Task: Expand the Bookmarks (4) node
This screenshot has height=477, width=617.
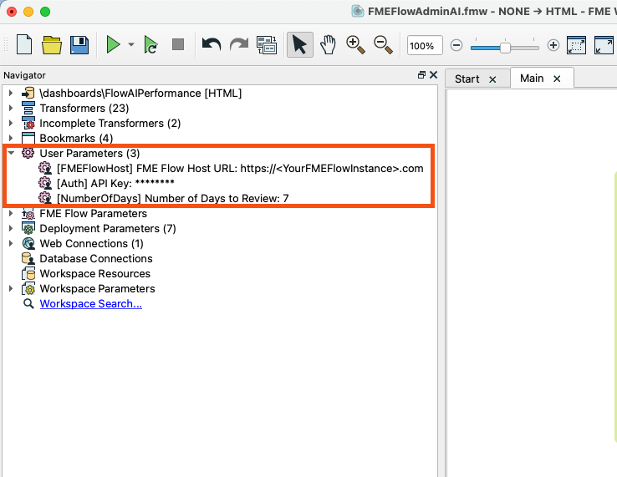Action: 11,138
